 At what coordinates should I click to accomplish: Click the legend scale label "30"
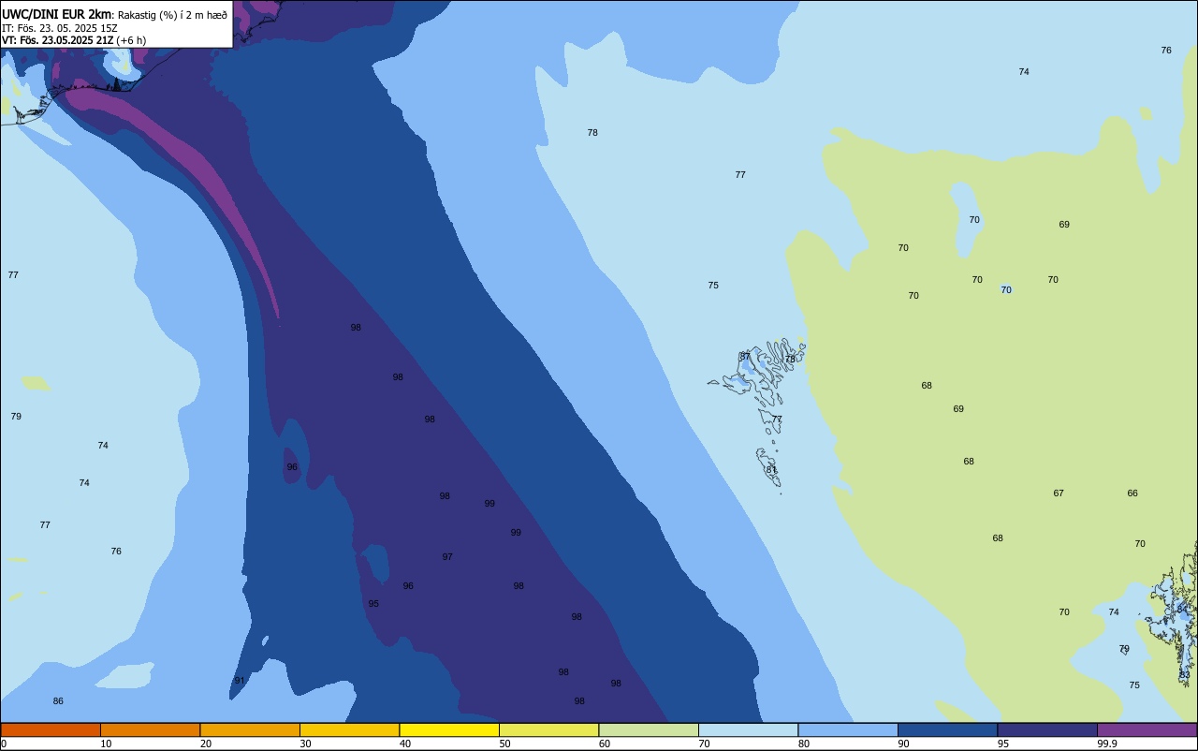coord(305,744)
